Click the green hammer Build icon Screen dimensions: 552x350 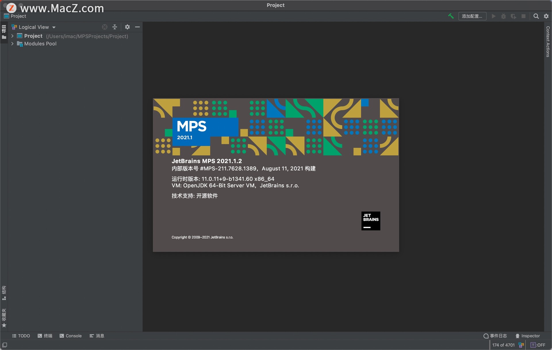(x=451, y=16)
